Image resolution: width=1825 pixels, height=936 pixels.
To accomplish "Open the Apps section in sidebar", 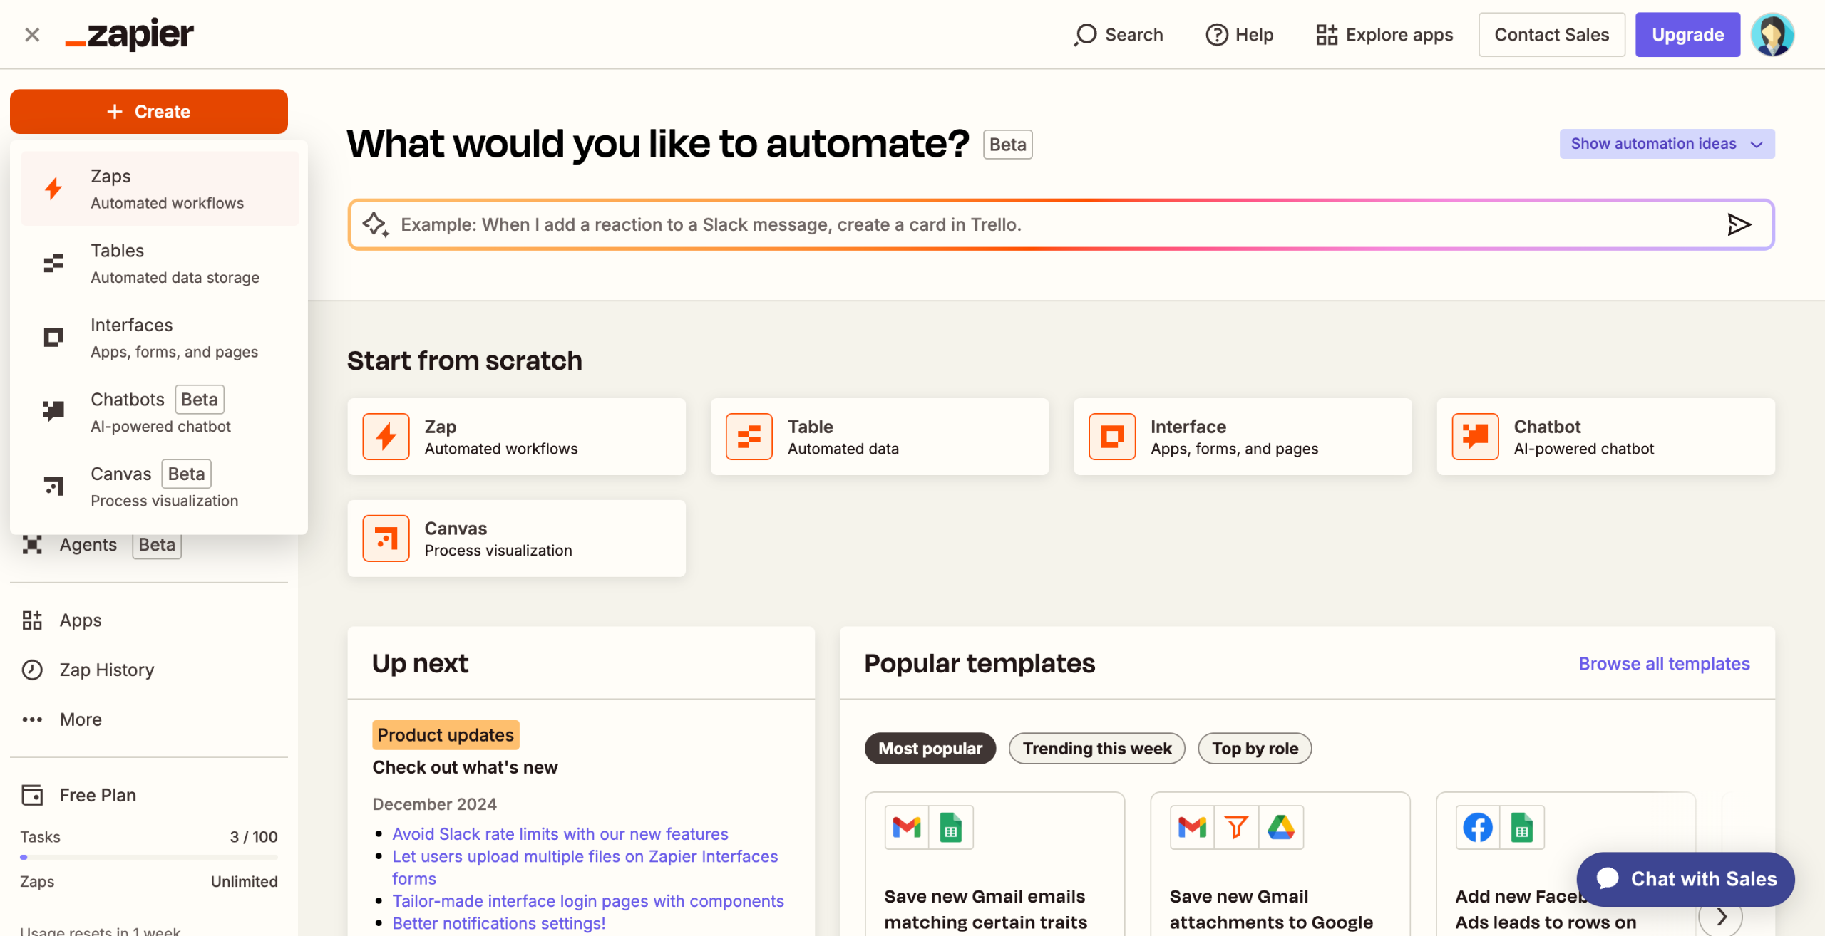I will [79, 620].
